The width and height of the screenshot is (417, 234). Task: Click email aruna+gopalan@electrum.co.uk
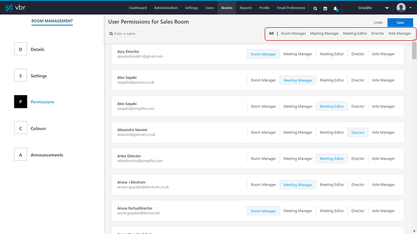click(143, 187)
